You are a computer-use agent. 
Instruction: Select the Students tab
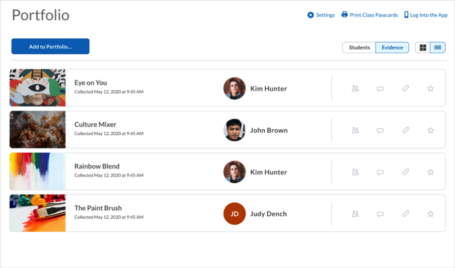(x=359, y=48)
